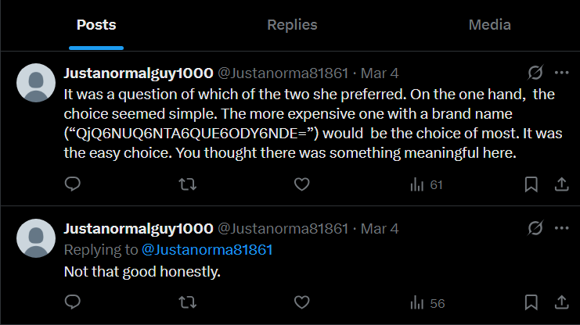
Task: Repost the first post
Action: point(188,184)
